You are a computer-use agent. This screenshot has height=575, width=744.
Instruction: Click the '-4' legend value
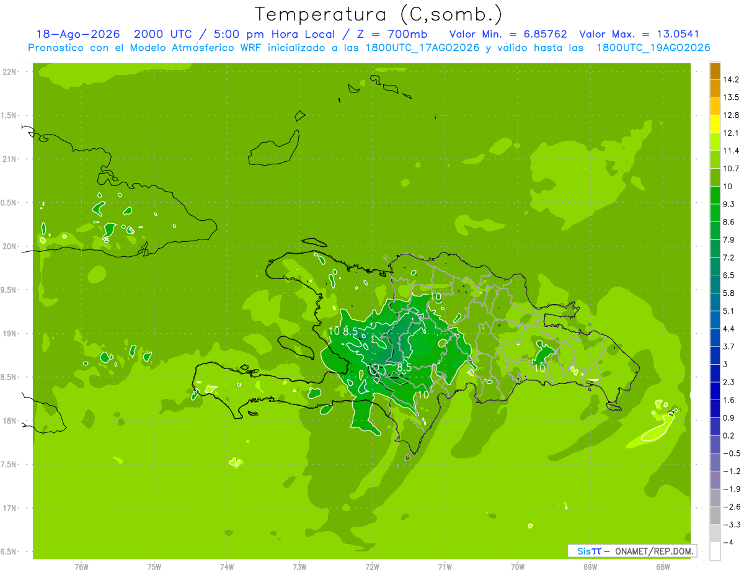pos(727,542)
